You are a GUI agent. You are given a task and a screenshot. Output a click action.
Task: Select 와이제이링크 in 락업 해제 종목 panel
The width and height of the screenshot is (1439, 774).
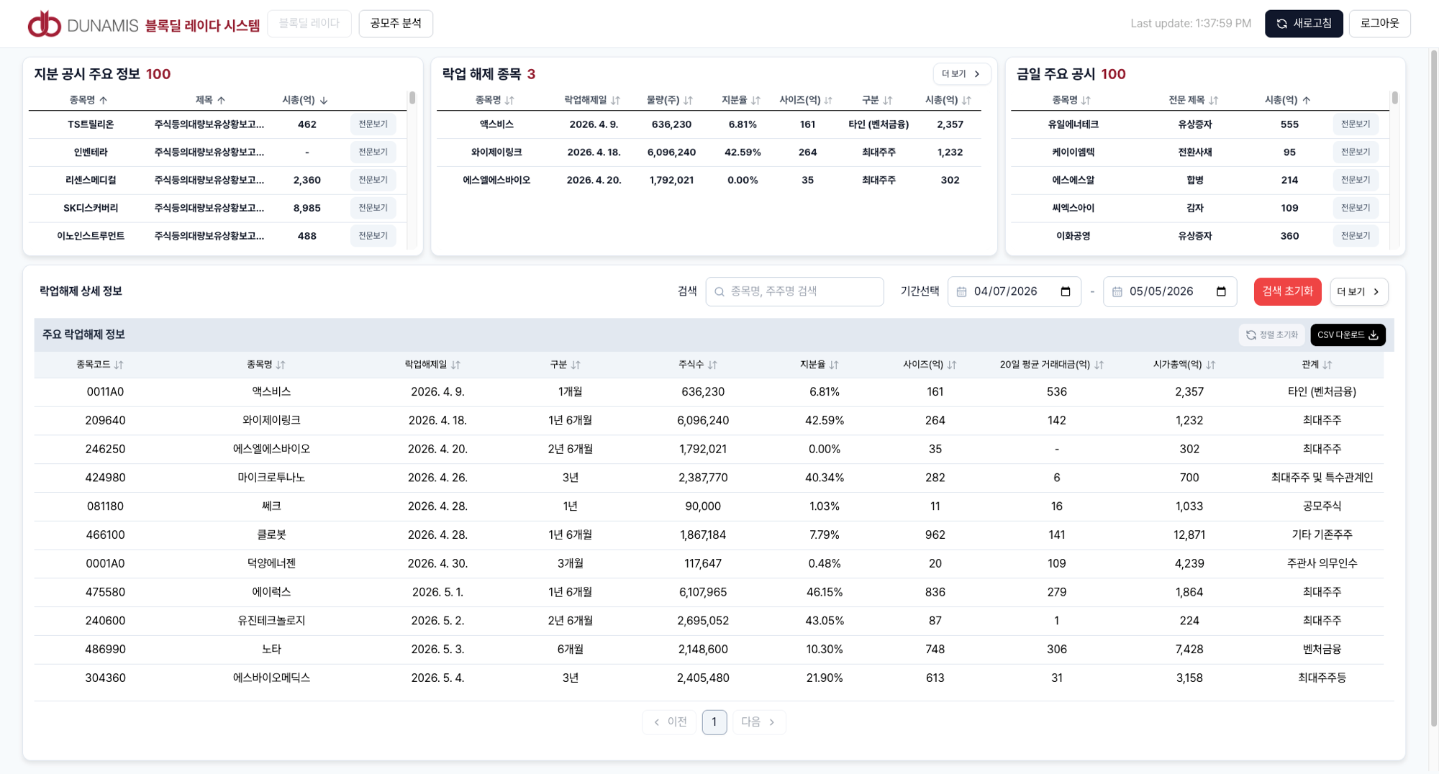(x=496, y=152)
